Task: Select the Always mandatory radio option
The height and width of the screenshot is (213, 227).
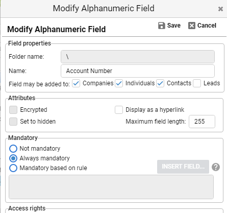Action: tap(13, 158)
